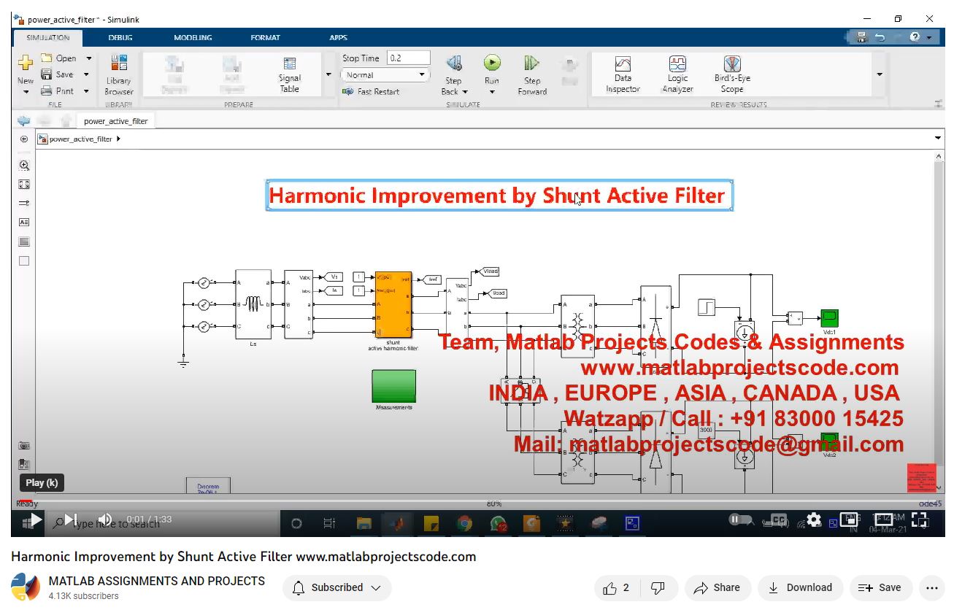
Task: Expand the Step Back options arrow
Action: coord(465,92)
